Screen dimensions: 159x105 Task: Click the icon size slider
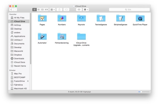click(x=144, y=92)
